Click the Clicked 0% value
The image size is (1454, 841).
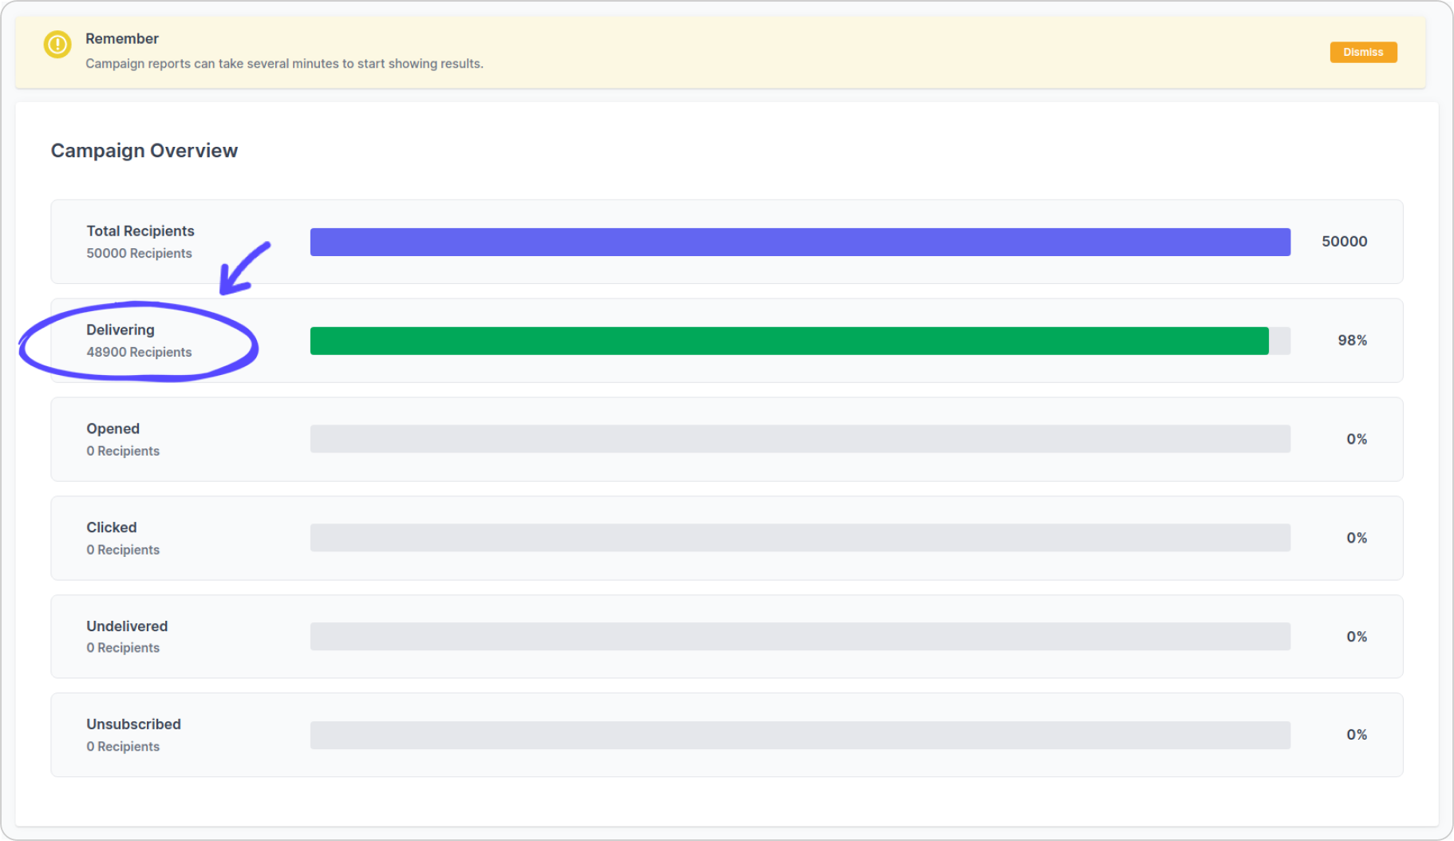click(1357, 538)
